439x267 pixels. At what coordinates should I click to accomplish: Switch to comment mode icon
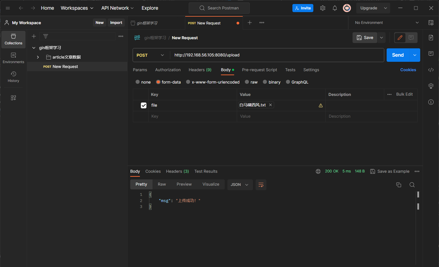[411, 38]
